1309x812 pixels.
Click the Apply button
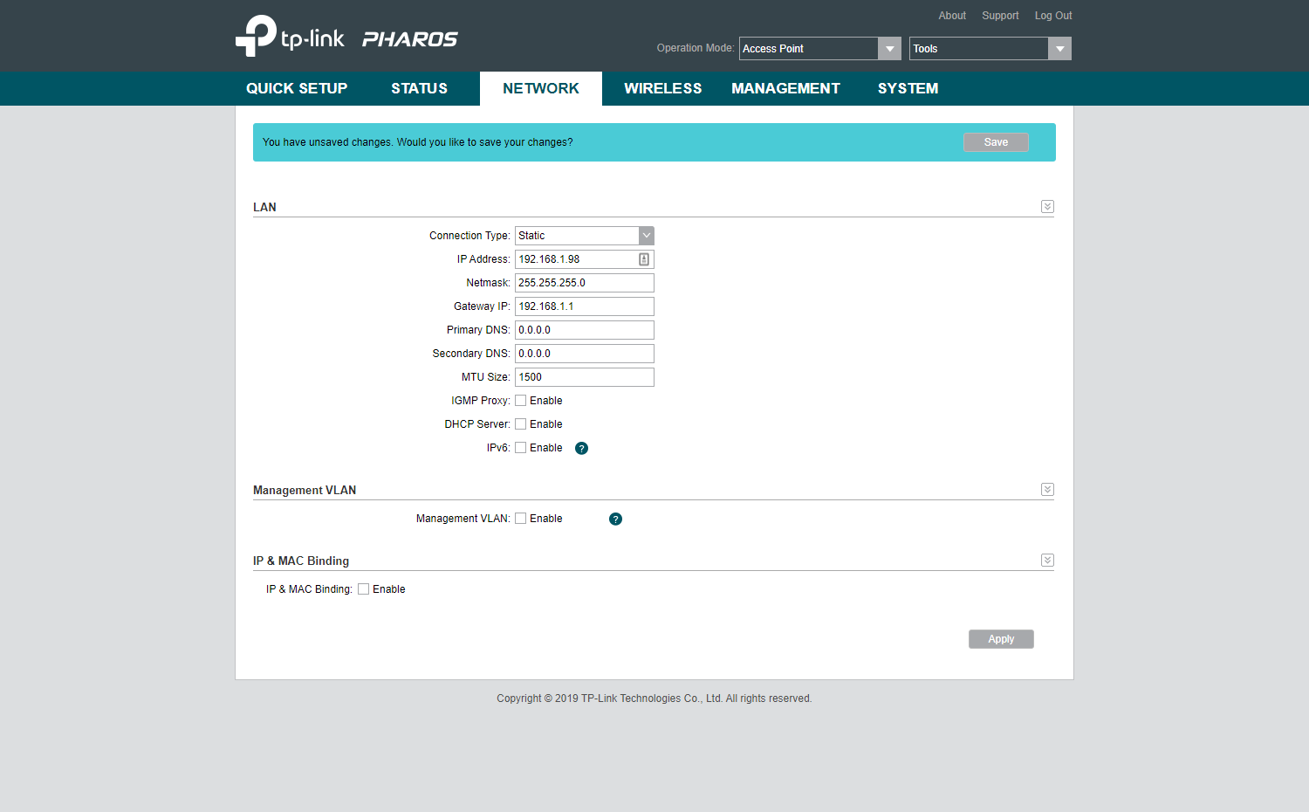[x=1001, y=639]
